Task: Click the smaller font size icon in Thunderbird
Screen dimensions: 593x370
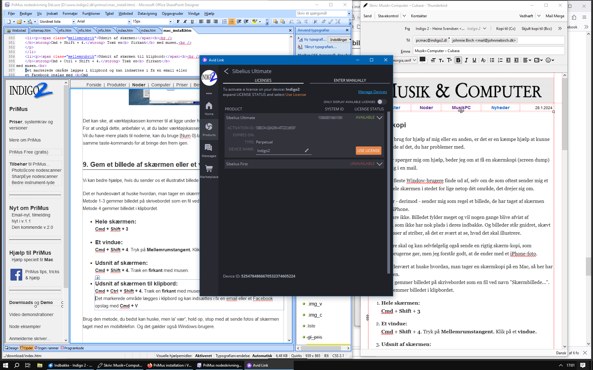Action: coord(441,60)
